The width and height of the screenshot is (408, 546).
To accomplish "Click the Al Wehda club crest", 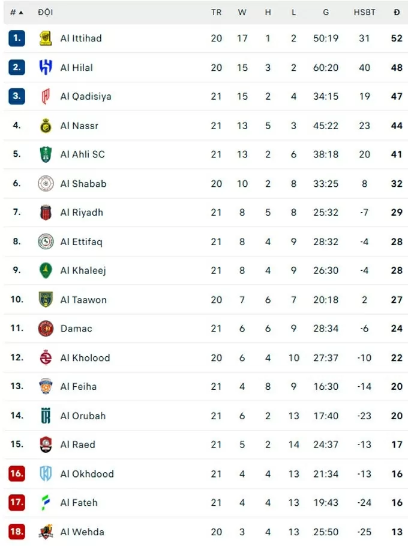I will click(45, 532).
